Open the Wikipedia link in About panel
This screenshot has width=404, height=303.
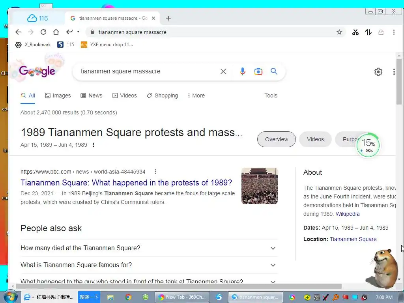348,214
